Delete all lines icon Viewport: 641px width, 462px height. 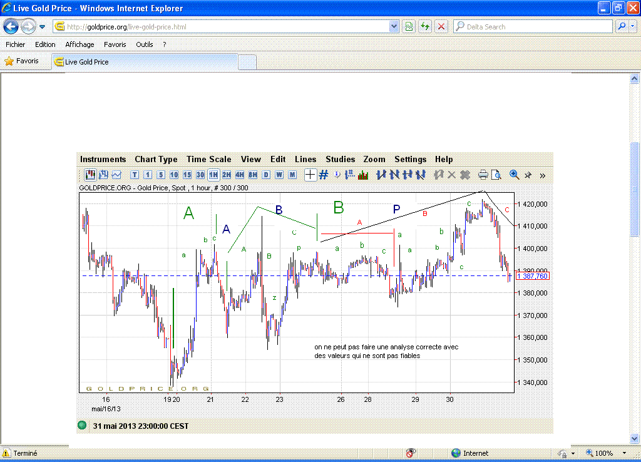pos(465,175)
